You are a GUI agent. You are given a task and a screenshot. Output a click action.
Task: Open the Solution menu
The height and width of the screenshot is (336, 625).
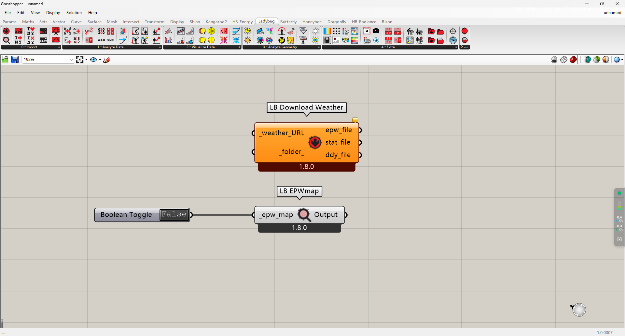pyautogui.click(x=74, y=13)
